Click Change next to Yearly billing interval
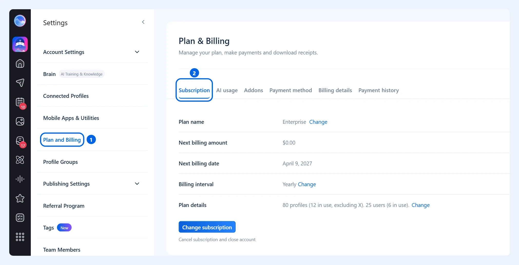The height and width of the screenshot is (265, 519). point(307,184)
